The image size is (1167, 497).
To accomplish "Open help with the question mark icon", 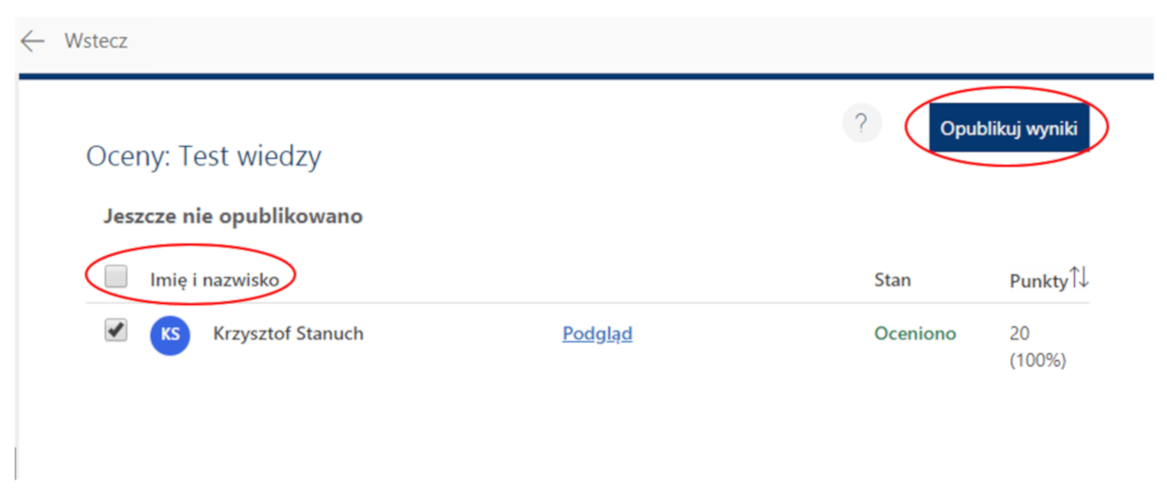I will (862, 124).
